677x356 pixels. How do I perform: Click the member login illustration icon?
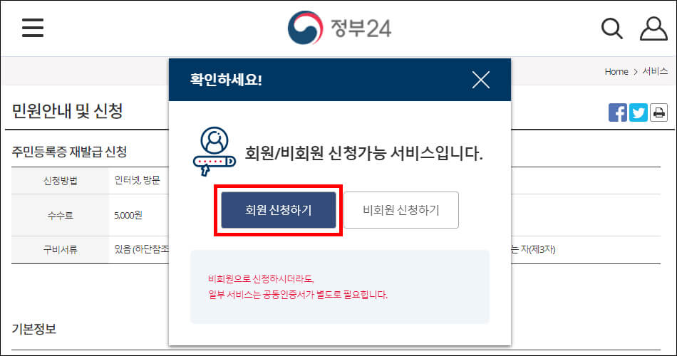[215, 151]
